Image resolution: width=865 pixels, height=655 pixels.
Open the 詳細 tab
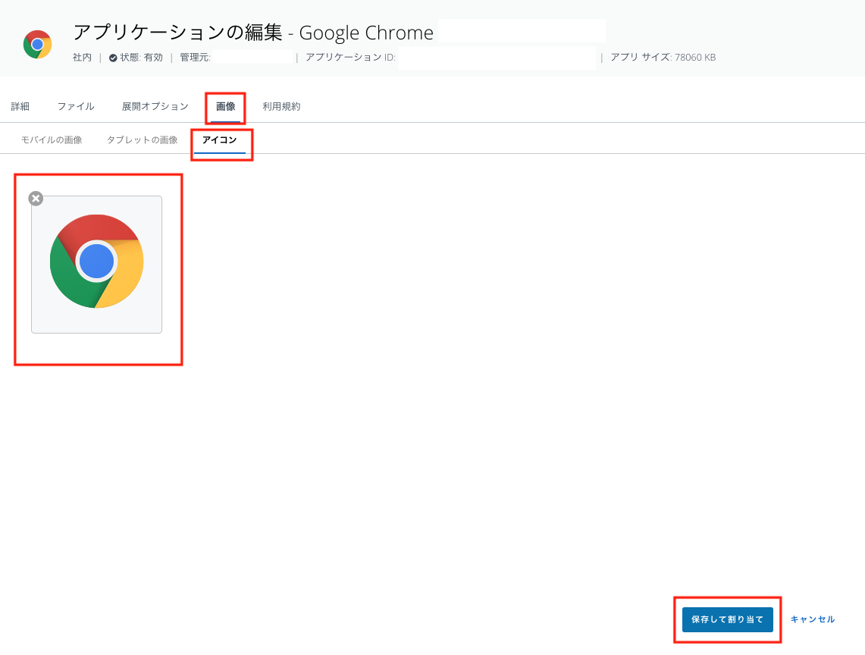(20, 106)
